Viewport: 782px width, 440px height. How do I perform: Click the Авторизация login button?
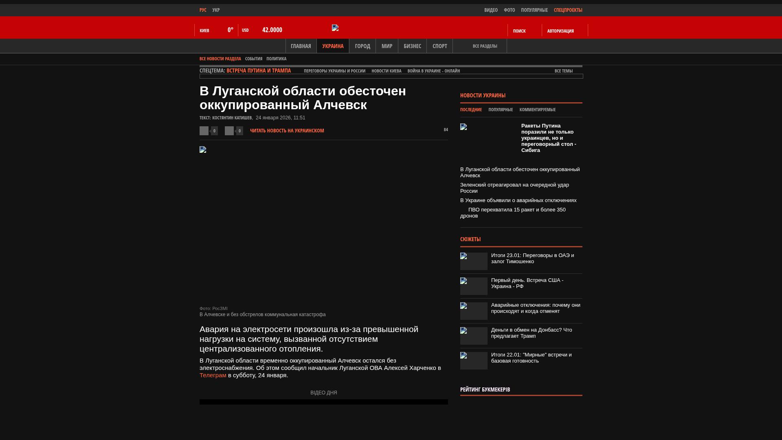(x=560, y=31)
